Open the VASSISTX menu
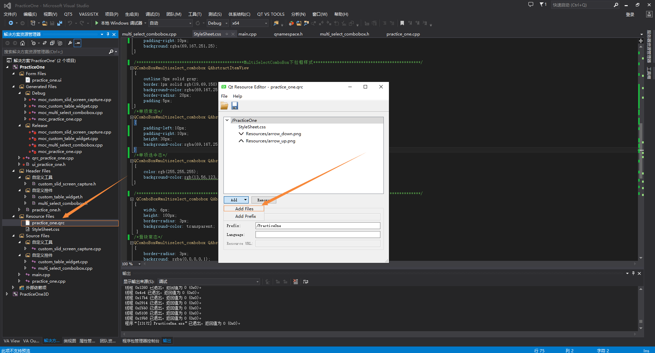 89,14
